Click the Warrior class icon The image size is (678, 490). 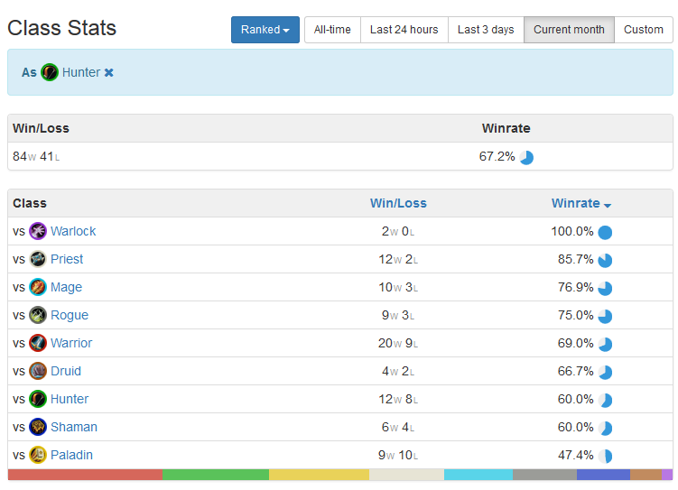pyautogui.click(x=38, y=343)
